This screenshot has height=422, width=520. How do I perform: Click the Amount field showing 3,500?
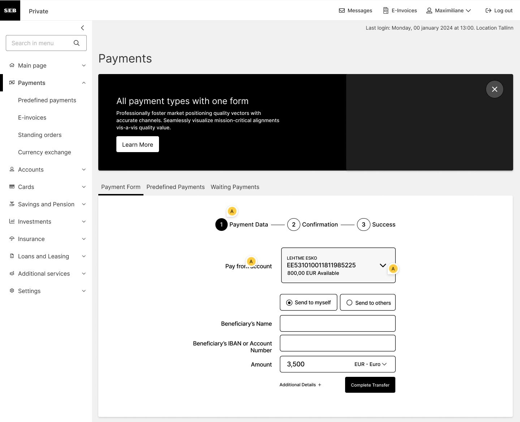(338, 364)
